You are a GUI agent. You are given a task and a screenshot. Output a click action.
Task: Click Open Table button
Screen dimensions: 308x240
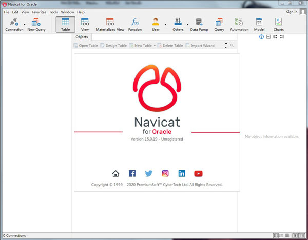pos(86,46)
